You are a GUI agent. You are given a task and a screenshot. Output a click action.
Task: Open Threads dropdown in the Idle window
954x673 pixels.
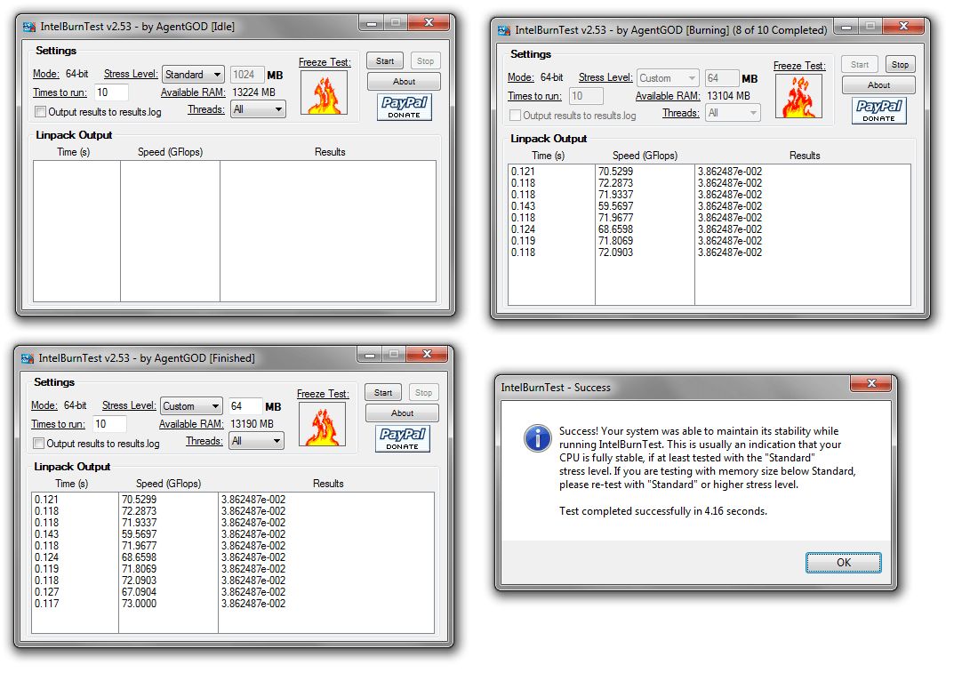[258, 109]
